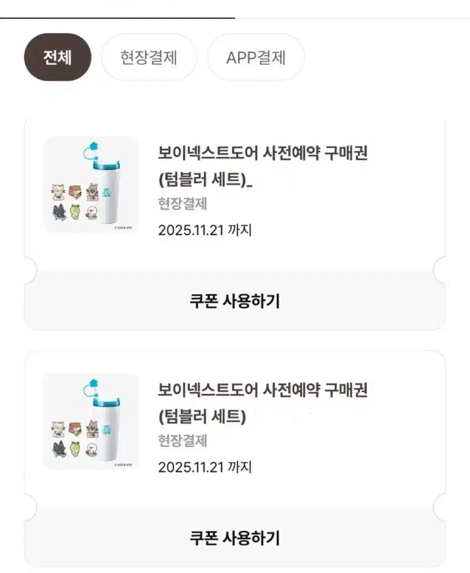The image size is (470, 573).
Task: Open the APP결제 filter tab
Action: (255, 57)
